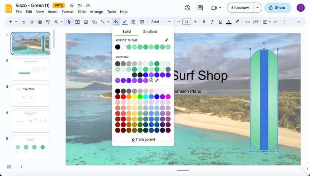Image resolution: width=310 pixels, height=176 pixels.
Task: Collapse the toolbar with chevron arrow
Action: coord(298,22)
